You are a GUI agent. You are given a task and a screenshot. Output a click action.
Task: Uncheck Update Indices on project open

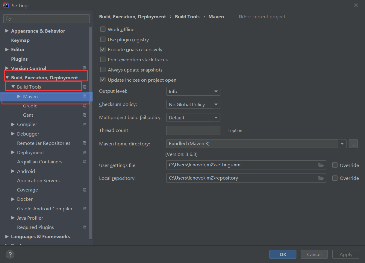[x=103, y=80]
